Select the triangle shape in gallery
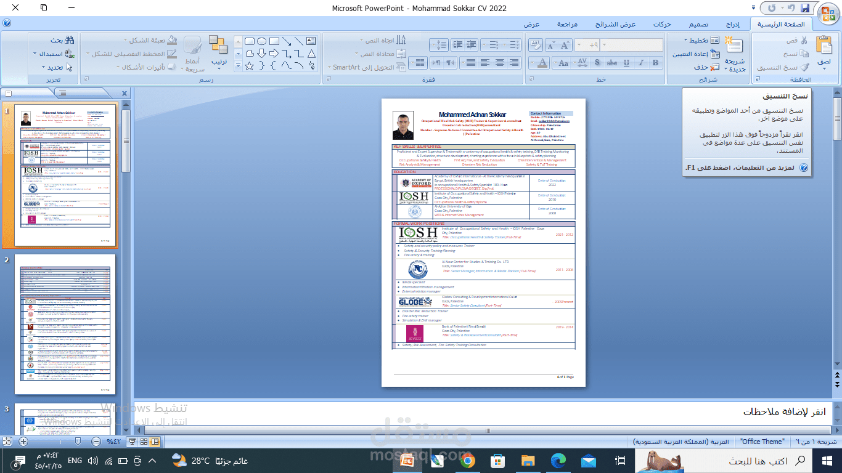This screenshot has width=842, height=473. pyautogui.click(x=311, y=54)
